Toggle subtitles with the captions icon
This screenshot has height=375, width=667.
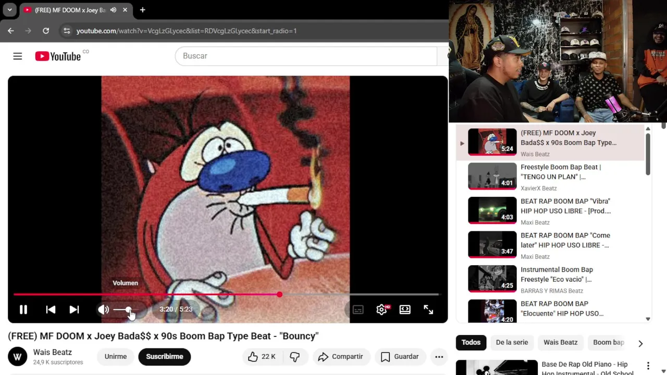(358, 309)
